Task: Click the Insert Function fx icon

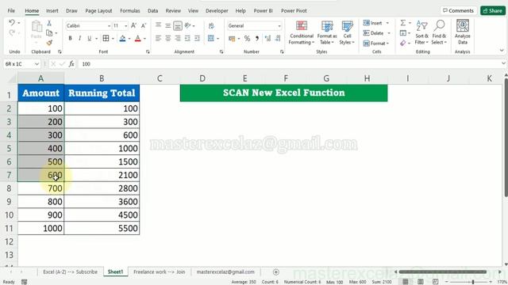Action: pyautogui.click(x=71, y=64)
